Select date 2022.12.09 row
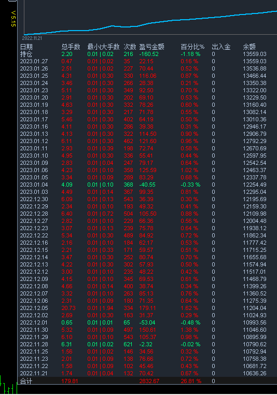 34,279
